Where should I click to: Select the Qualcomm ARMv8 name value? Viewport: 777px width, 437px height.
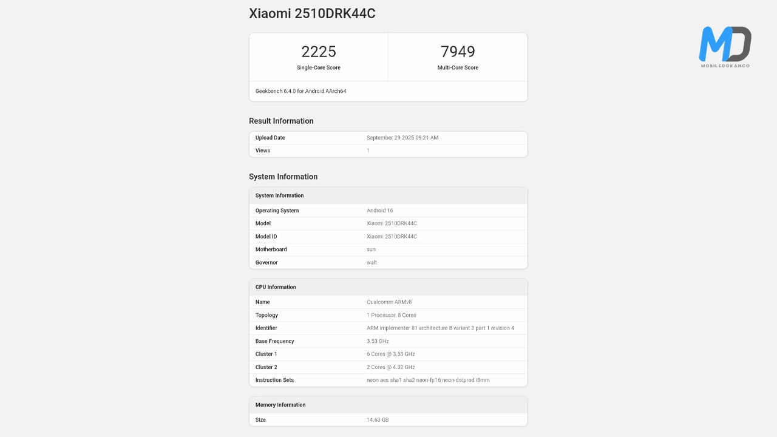(x=389, y=302)
